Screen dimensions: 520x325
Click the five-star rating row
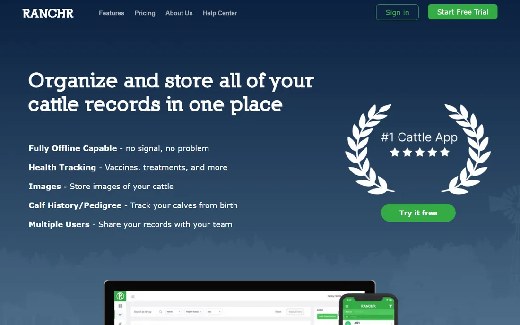pyautogui.click(x=419, y=153)
